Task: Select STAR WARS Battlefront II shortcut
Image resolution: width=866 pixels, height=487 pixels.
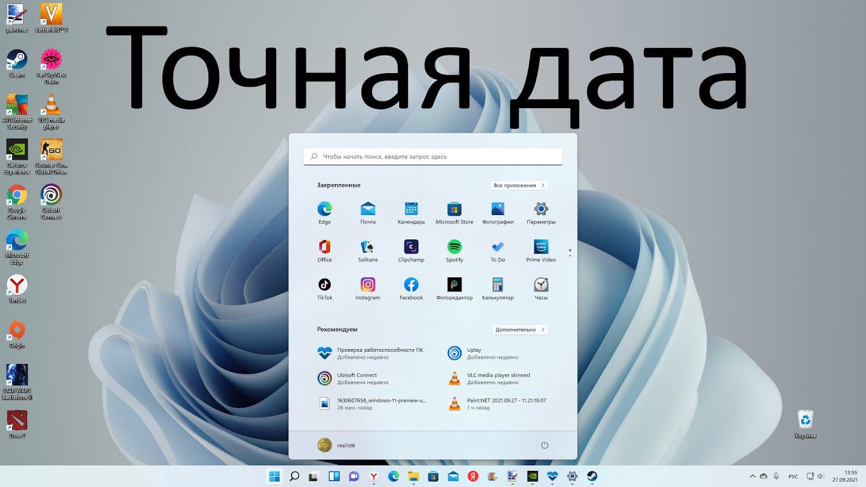Action: [x=17, y=382]
